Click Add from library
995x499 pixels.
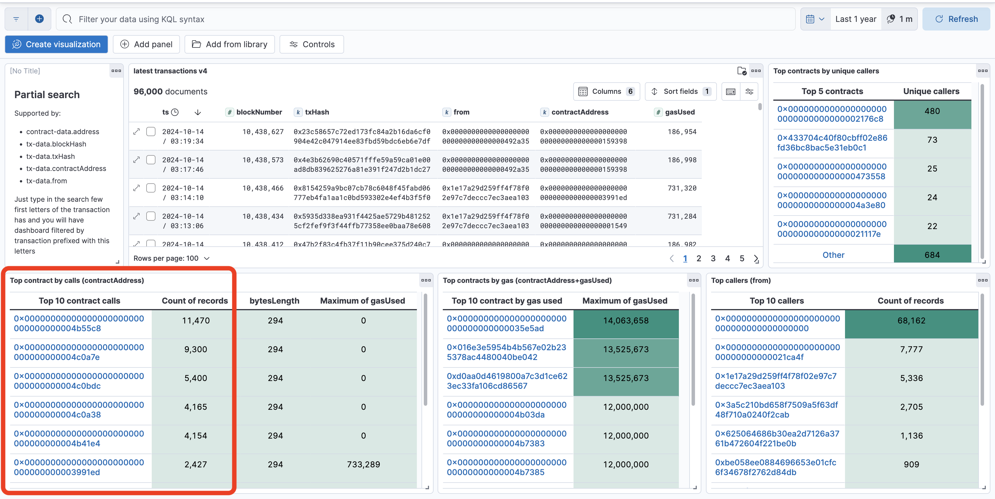[x=229, y=44]
